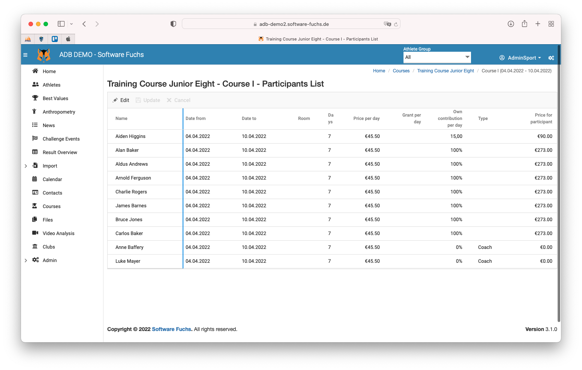Open Challenge Events menu item

click(x=61, y=139)
